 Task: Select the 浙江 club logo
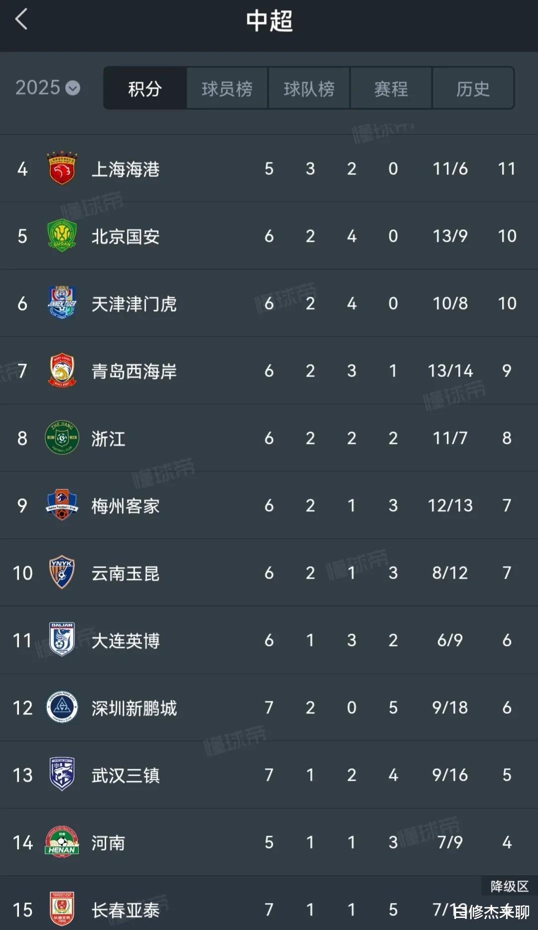[62, 438]
